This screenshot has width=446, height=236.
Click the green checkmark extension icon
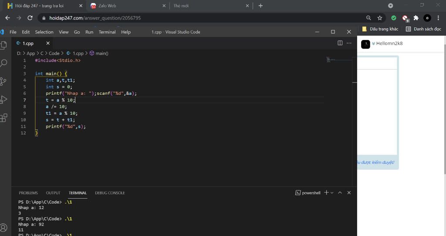pos(394,18)
